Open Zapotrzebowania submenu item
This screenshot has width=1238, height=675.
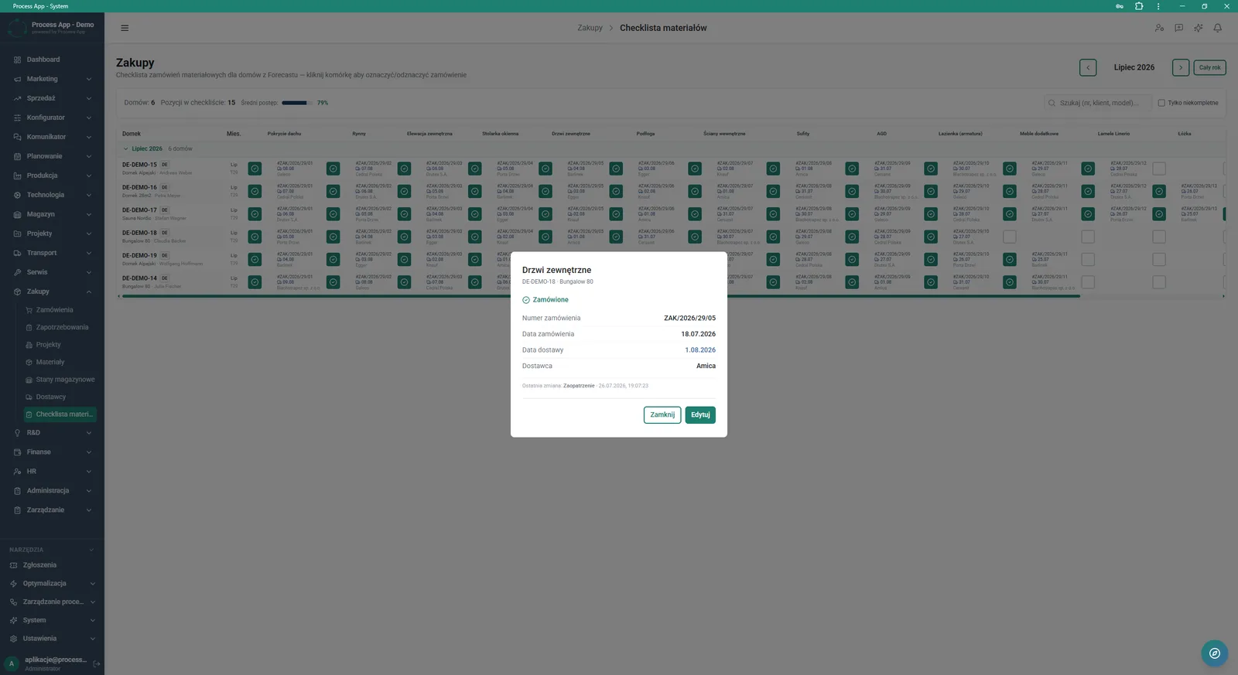(x=60, y=327)
